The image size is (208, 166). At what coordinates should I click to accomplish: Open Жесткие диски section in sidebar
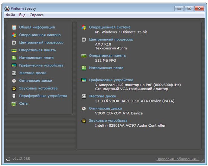point(33,73)
